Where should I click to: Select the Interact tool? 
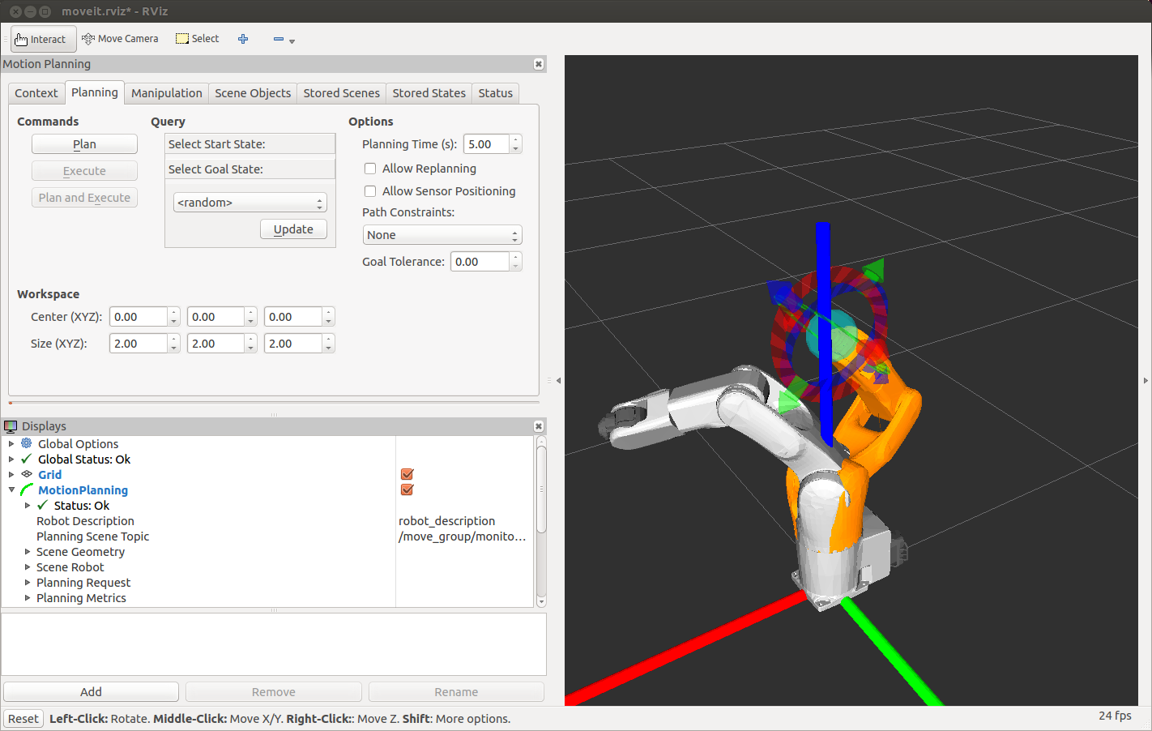[x=43, y=39]
